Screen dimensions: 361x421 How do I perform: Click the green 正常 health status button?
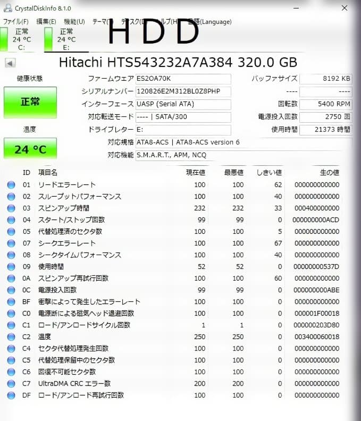pos(30,103)
